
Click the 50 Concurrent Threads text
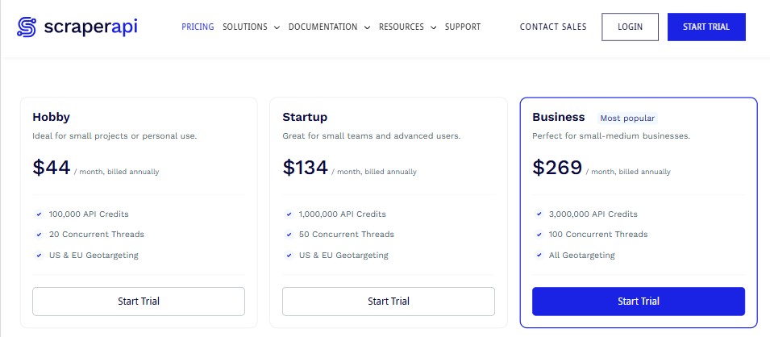pyautogui.click(x=346, y=235)
